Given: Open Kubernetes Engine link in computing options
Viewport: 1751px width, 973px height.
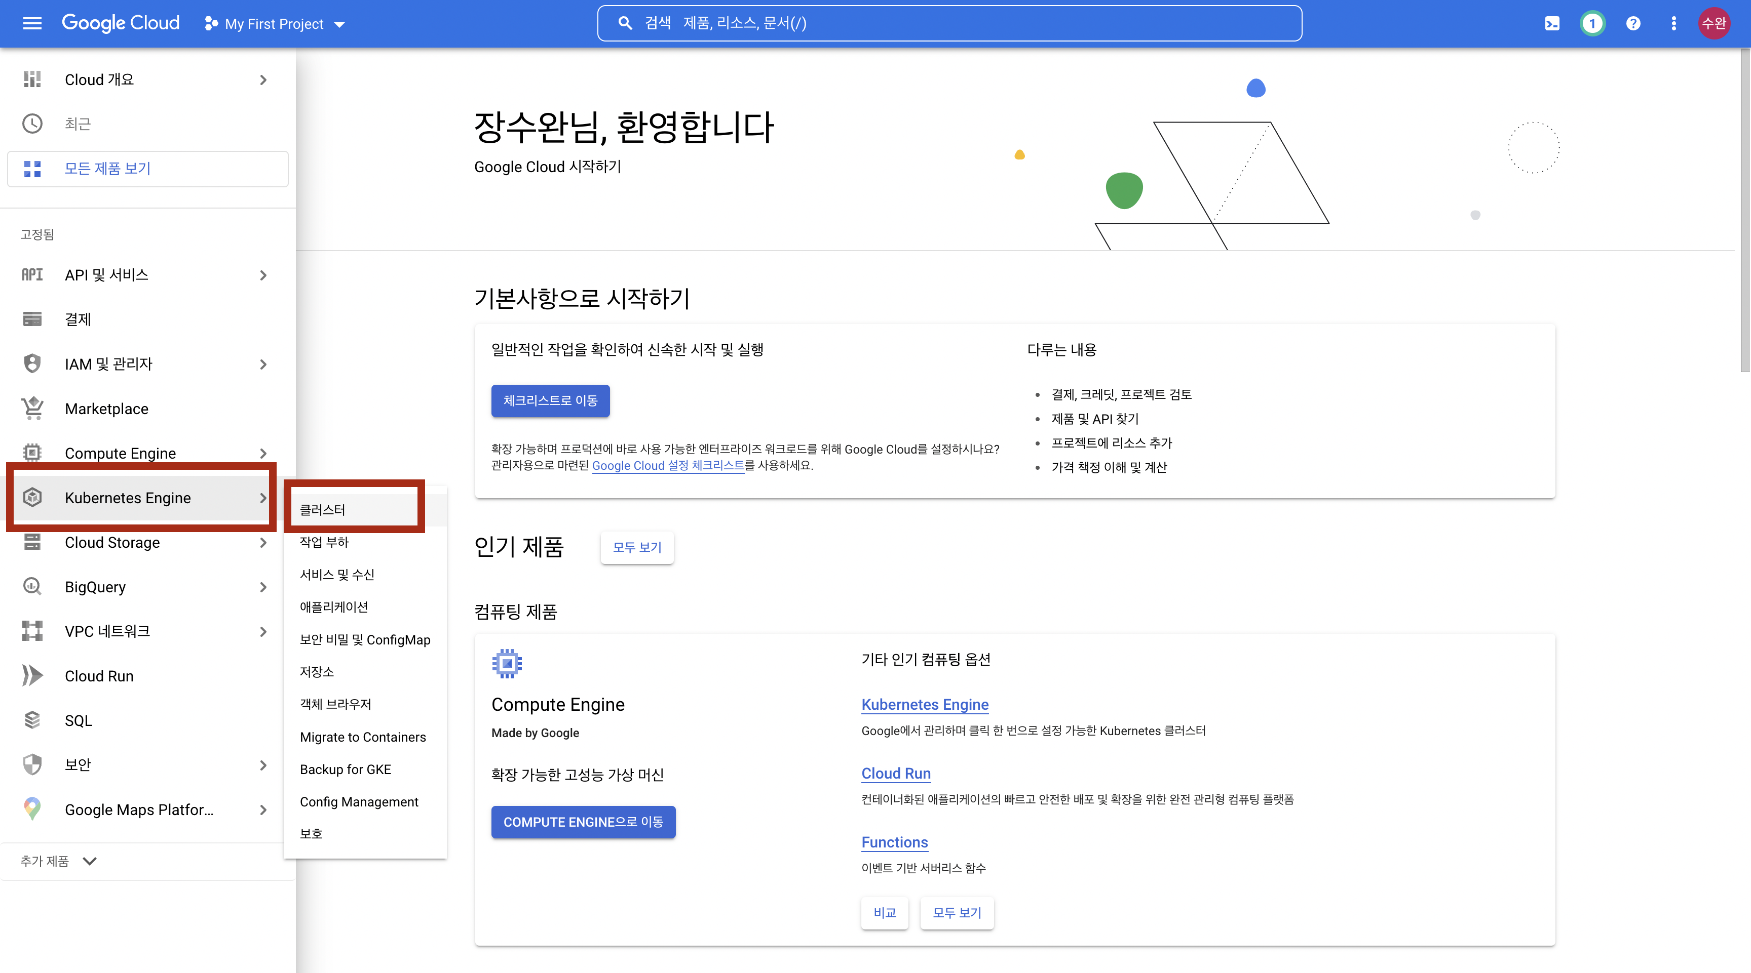Looking at the screenshot, I should pos(925,705).
